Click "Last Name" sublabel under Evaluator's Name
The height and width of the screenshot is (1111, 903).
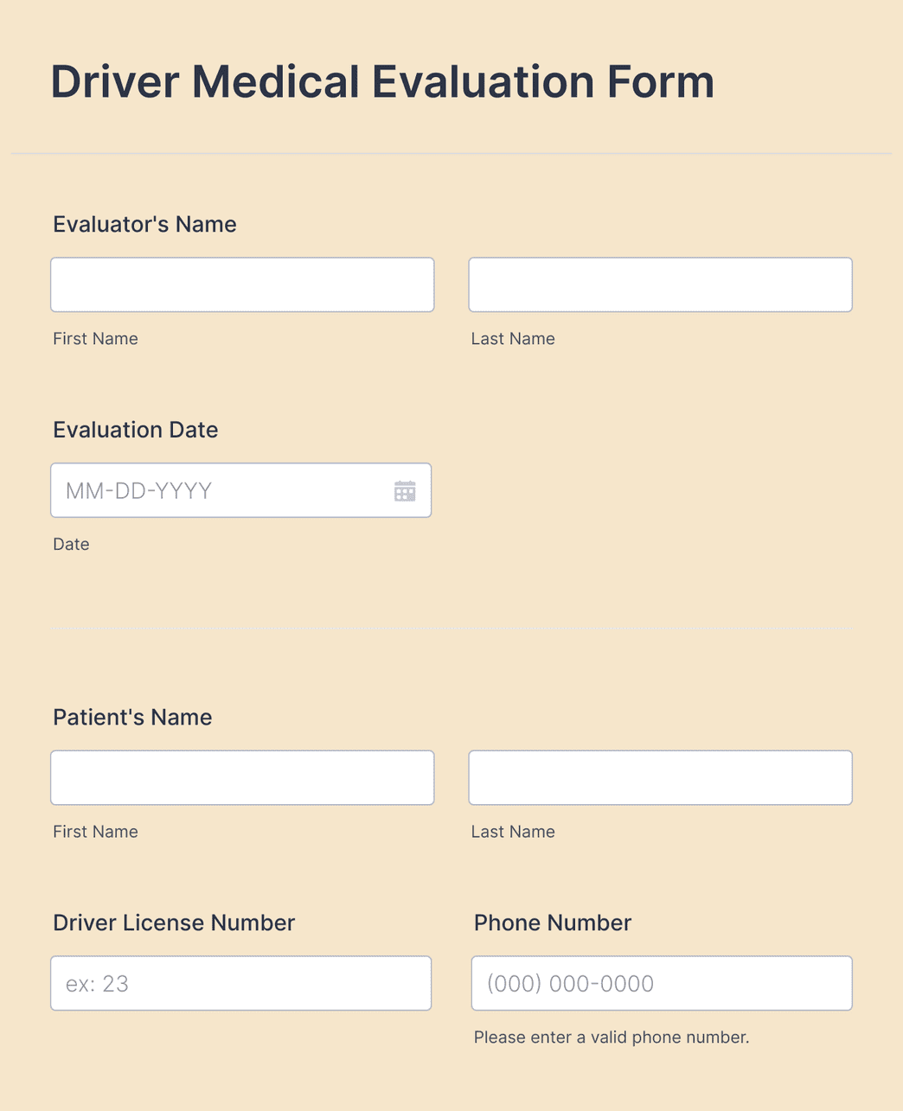click(x=513, y=339)
